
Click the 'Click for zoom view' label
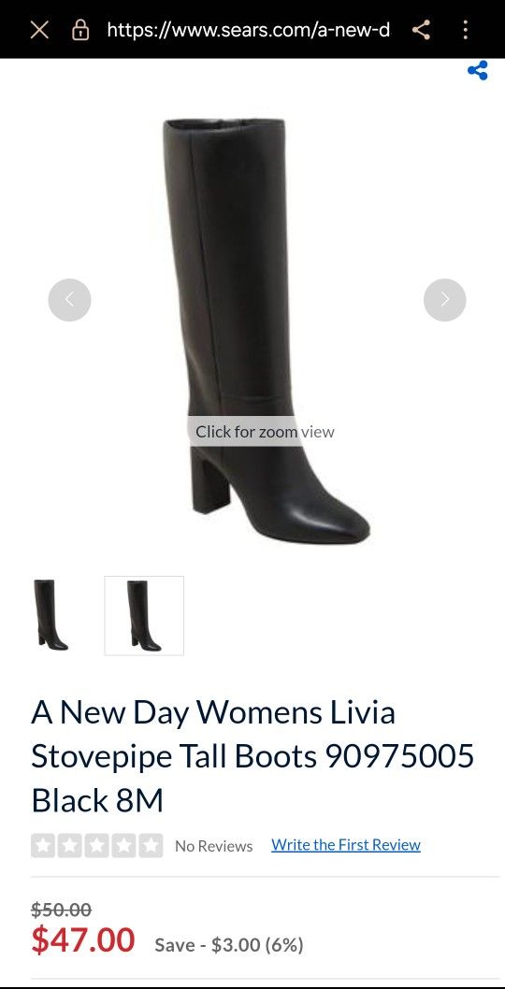click(x=265, y=432)
